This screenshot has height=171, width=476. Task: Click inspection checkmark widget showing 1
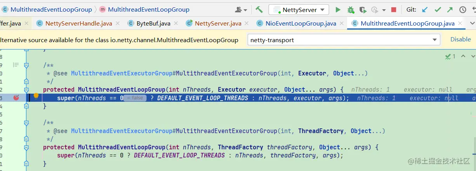click(x=450, y=56)
